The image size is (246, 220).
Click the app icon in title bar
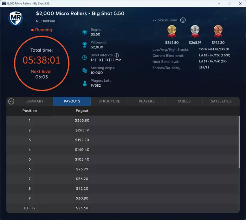pyautogui.click(x=4, y=3)
